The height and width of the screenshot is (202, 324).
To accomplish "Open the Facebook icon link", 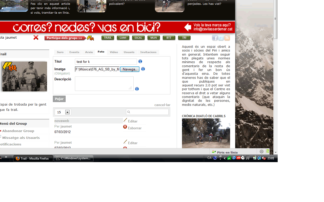I will pyautogui.click(x=215, y=38).
